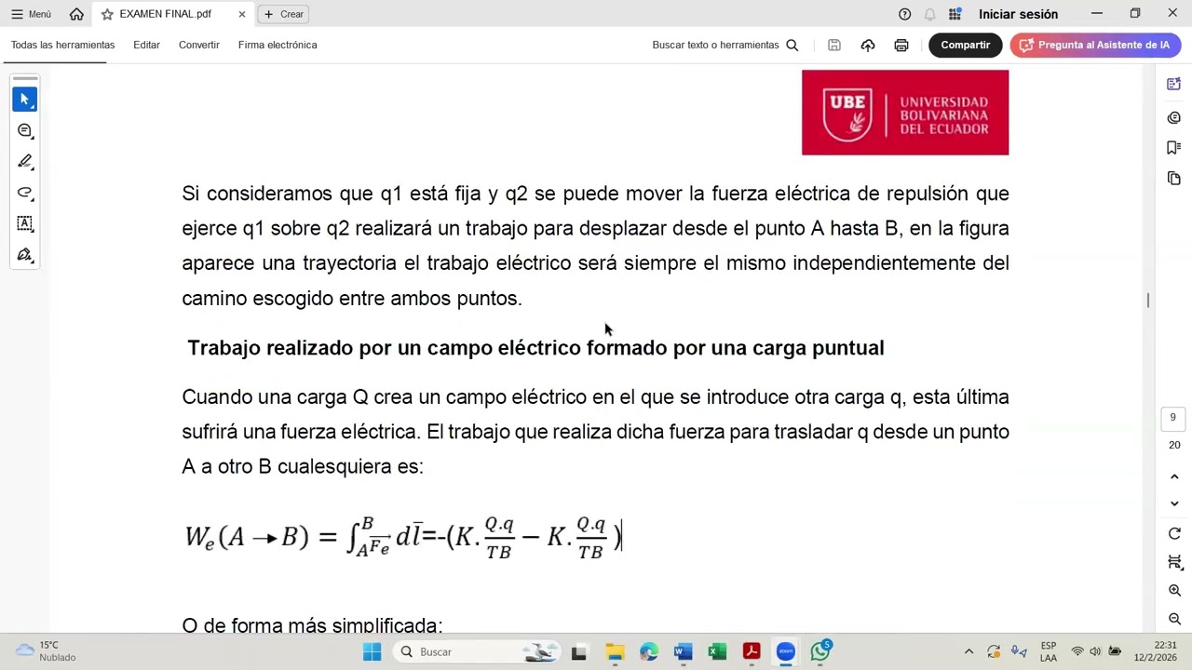Screen dimensions: 1192x670
Task: Print the document with printer icon
Action: [901, 45]
